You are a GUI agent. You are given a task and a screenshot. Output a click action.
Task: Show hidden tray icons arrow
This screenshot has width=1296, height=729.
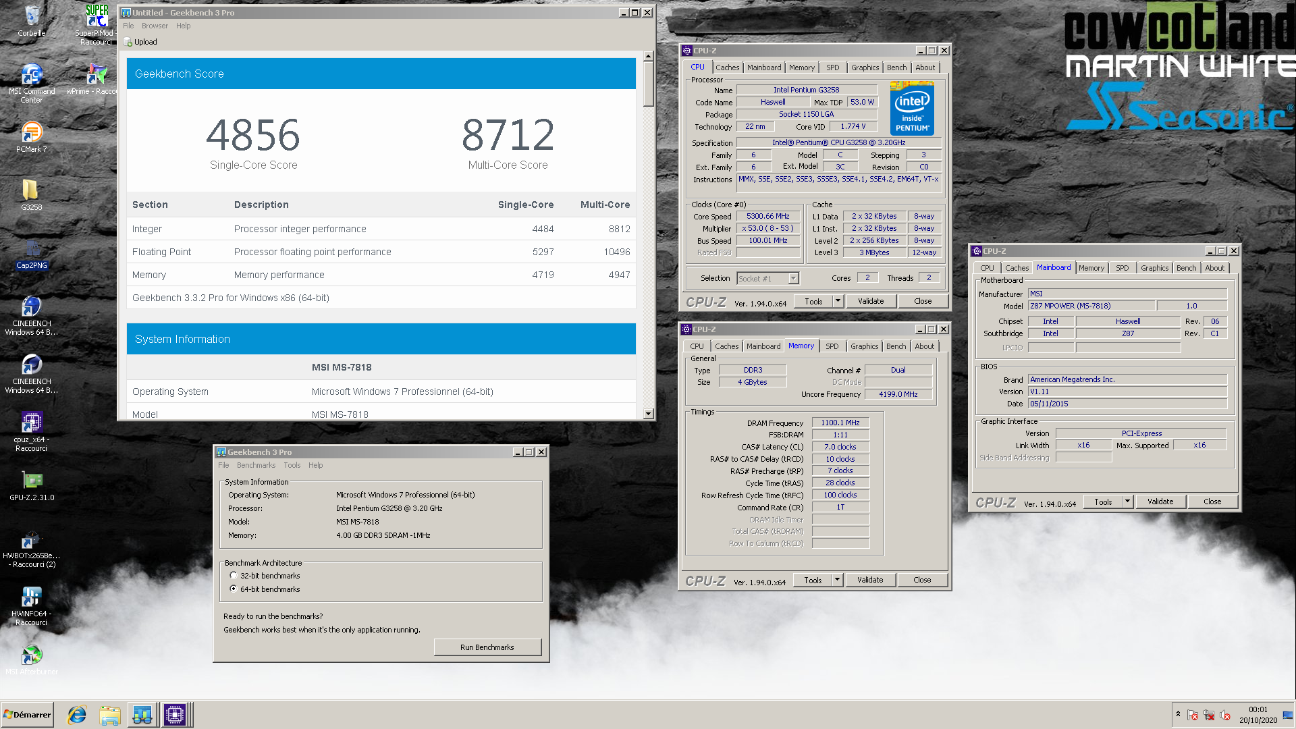[x=1178, y=714]
